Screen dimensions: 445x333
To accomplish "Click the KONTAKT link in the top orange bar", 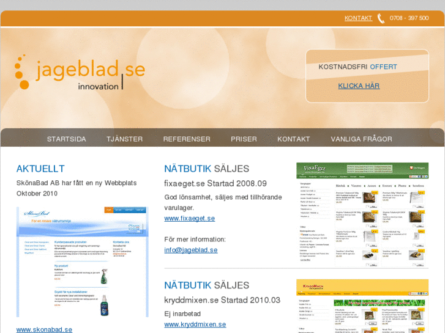I will tap(358, 18).
